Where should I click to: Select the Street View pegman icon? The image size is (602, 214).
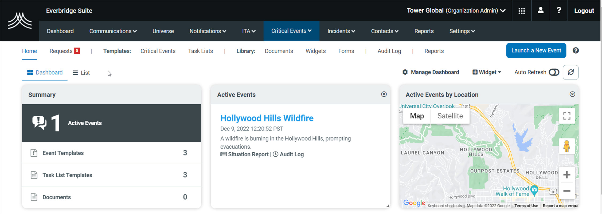566,146
